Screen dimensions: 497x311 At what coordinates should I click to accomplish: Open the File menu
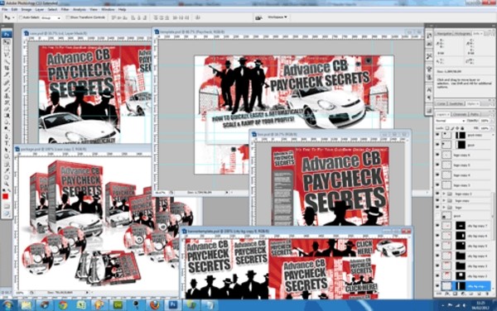tap(5, 9)
